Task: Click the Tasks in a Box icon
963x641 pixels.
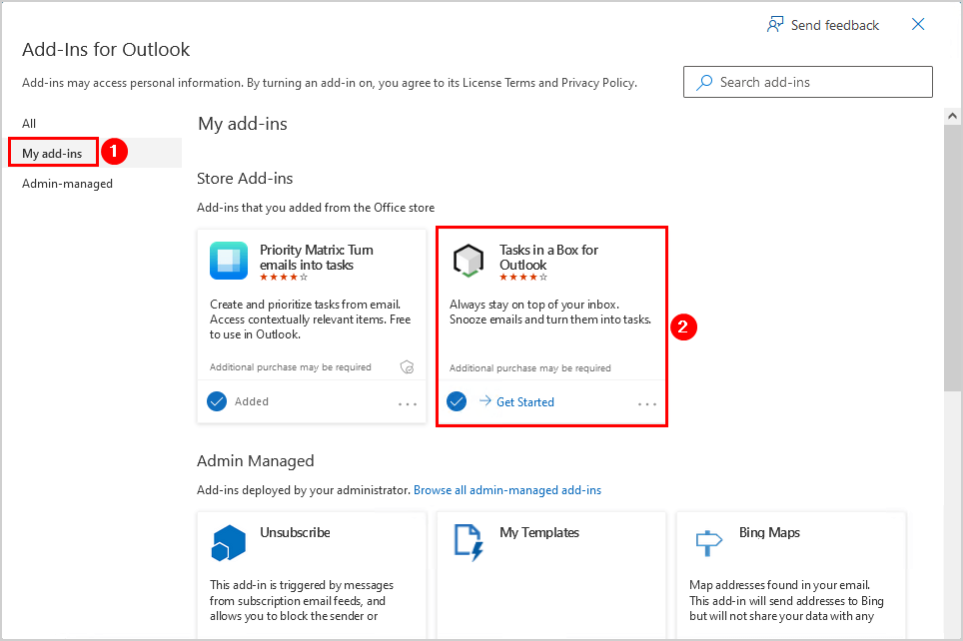Action: click(469, 261)
